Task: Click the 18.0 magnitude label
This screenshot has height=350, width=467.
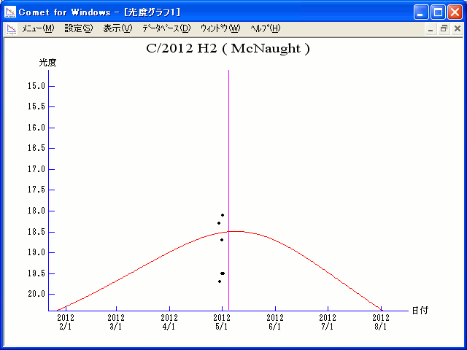Action: (36, 211)
